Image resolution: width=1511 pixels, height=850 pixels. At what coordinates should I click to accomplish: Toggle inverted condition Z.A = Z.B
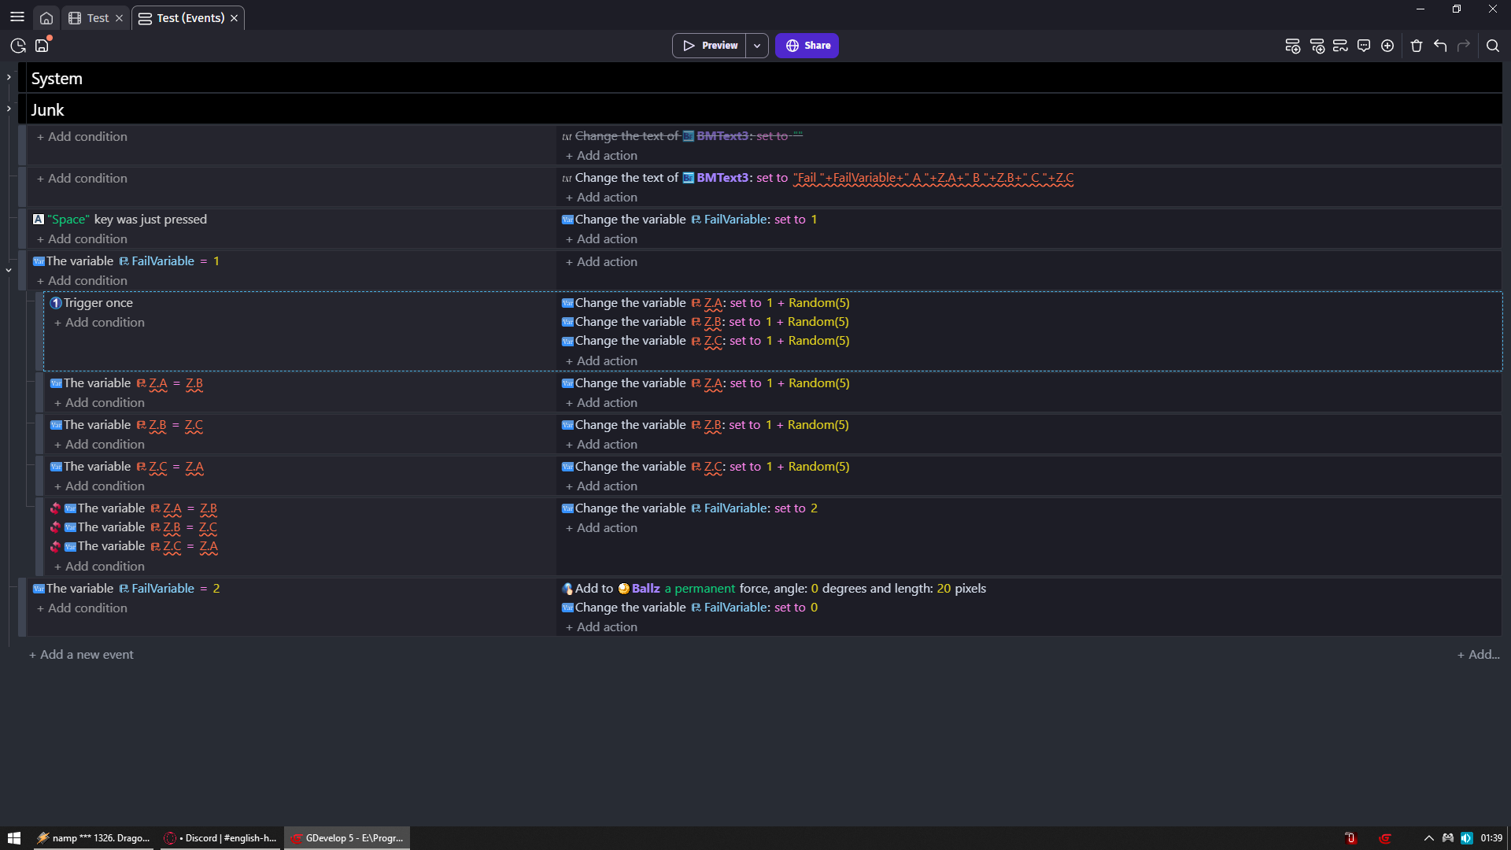click(x=55, y=508)
